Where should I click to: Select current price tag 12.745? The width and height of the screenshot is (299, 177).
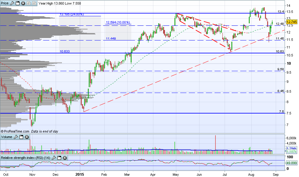pyautogui.click(x=292, y=22)
